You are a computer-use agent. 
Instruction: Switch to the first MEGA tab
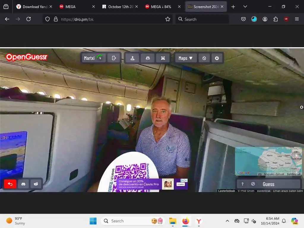[77, 7]
